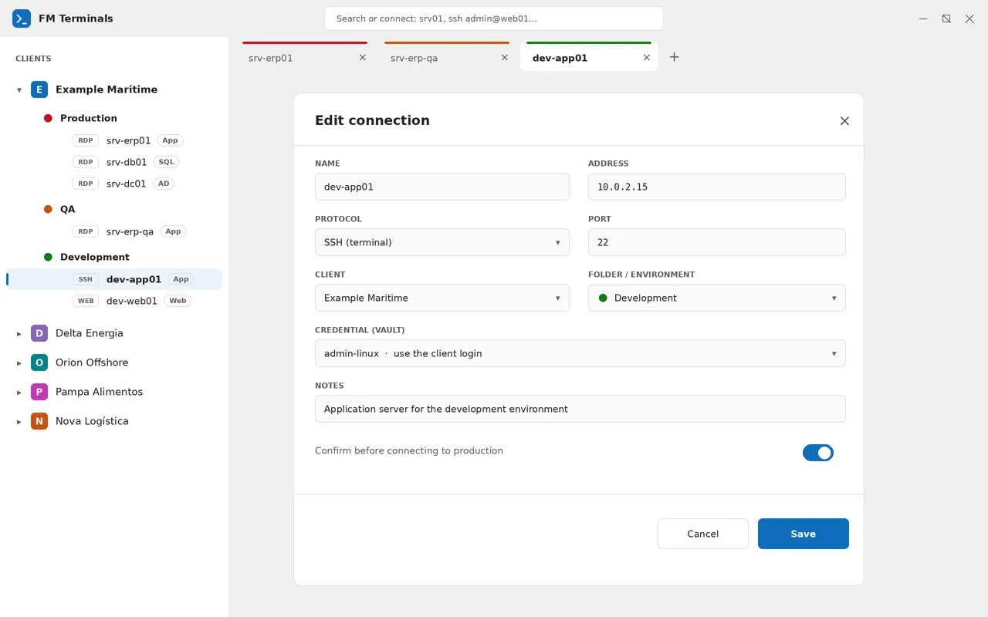Image resolution: width=988 pixels, height=617 pixels.
Task: Focus the search or connect box
Action: [494, 19]
